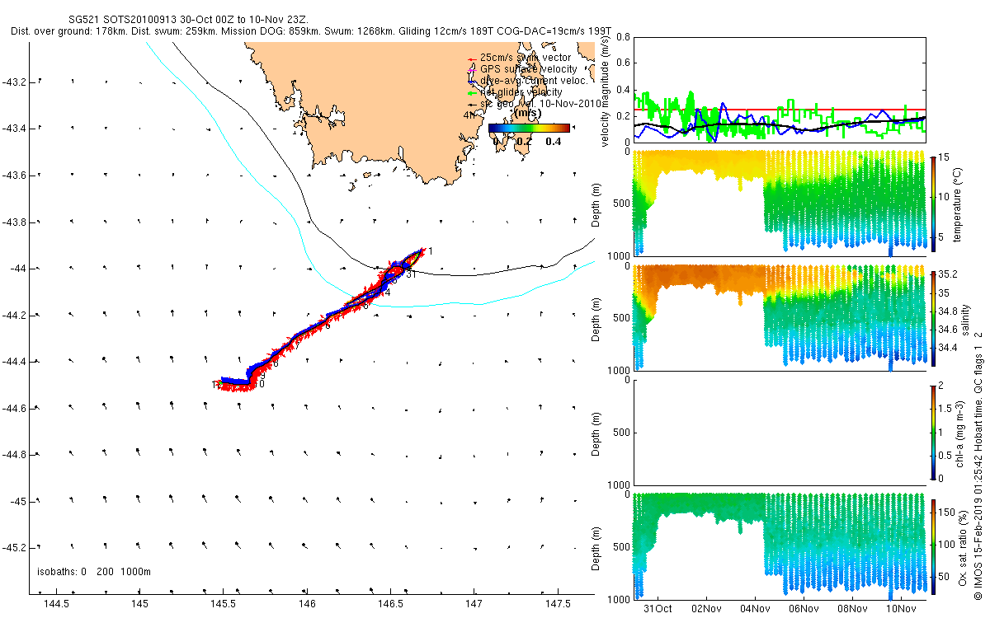Image resolution: width=990 pixels, height=618 pixels.
Task: Click the '144.5' longitude tick label
Action: pos(55,604)
